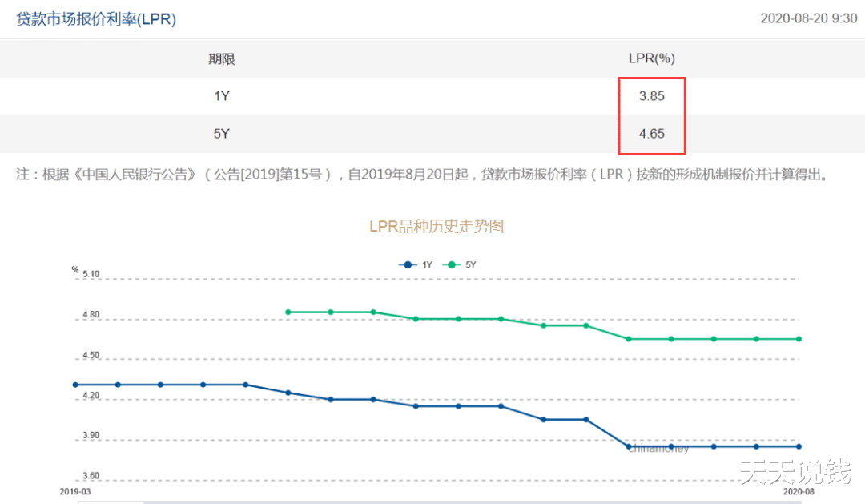Toggle the 5Y series legend item
865x504 pixels.
(460, 265)
